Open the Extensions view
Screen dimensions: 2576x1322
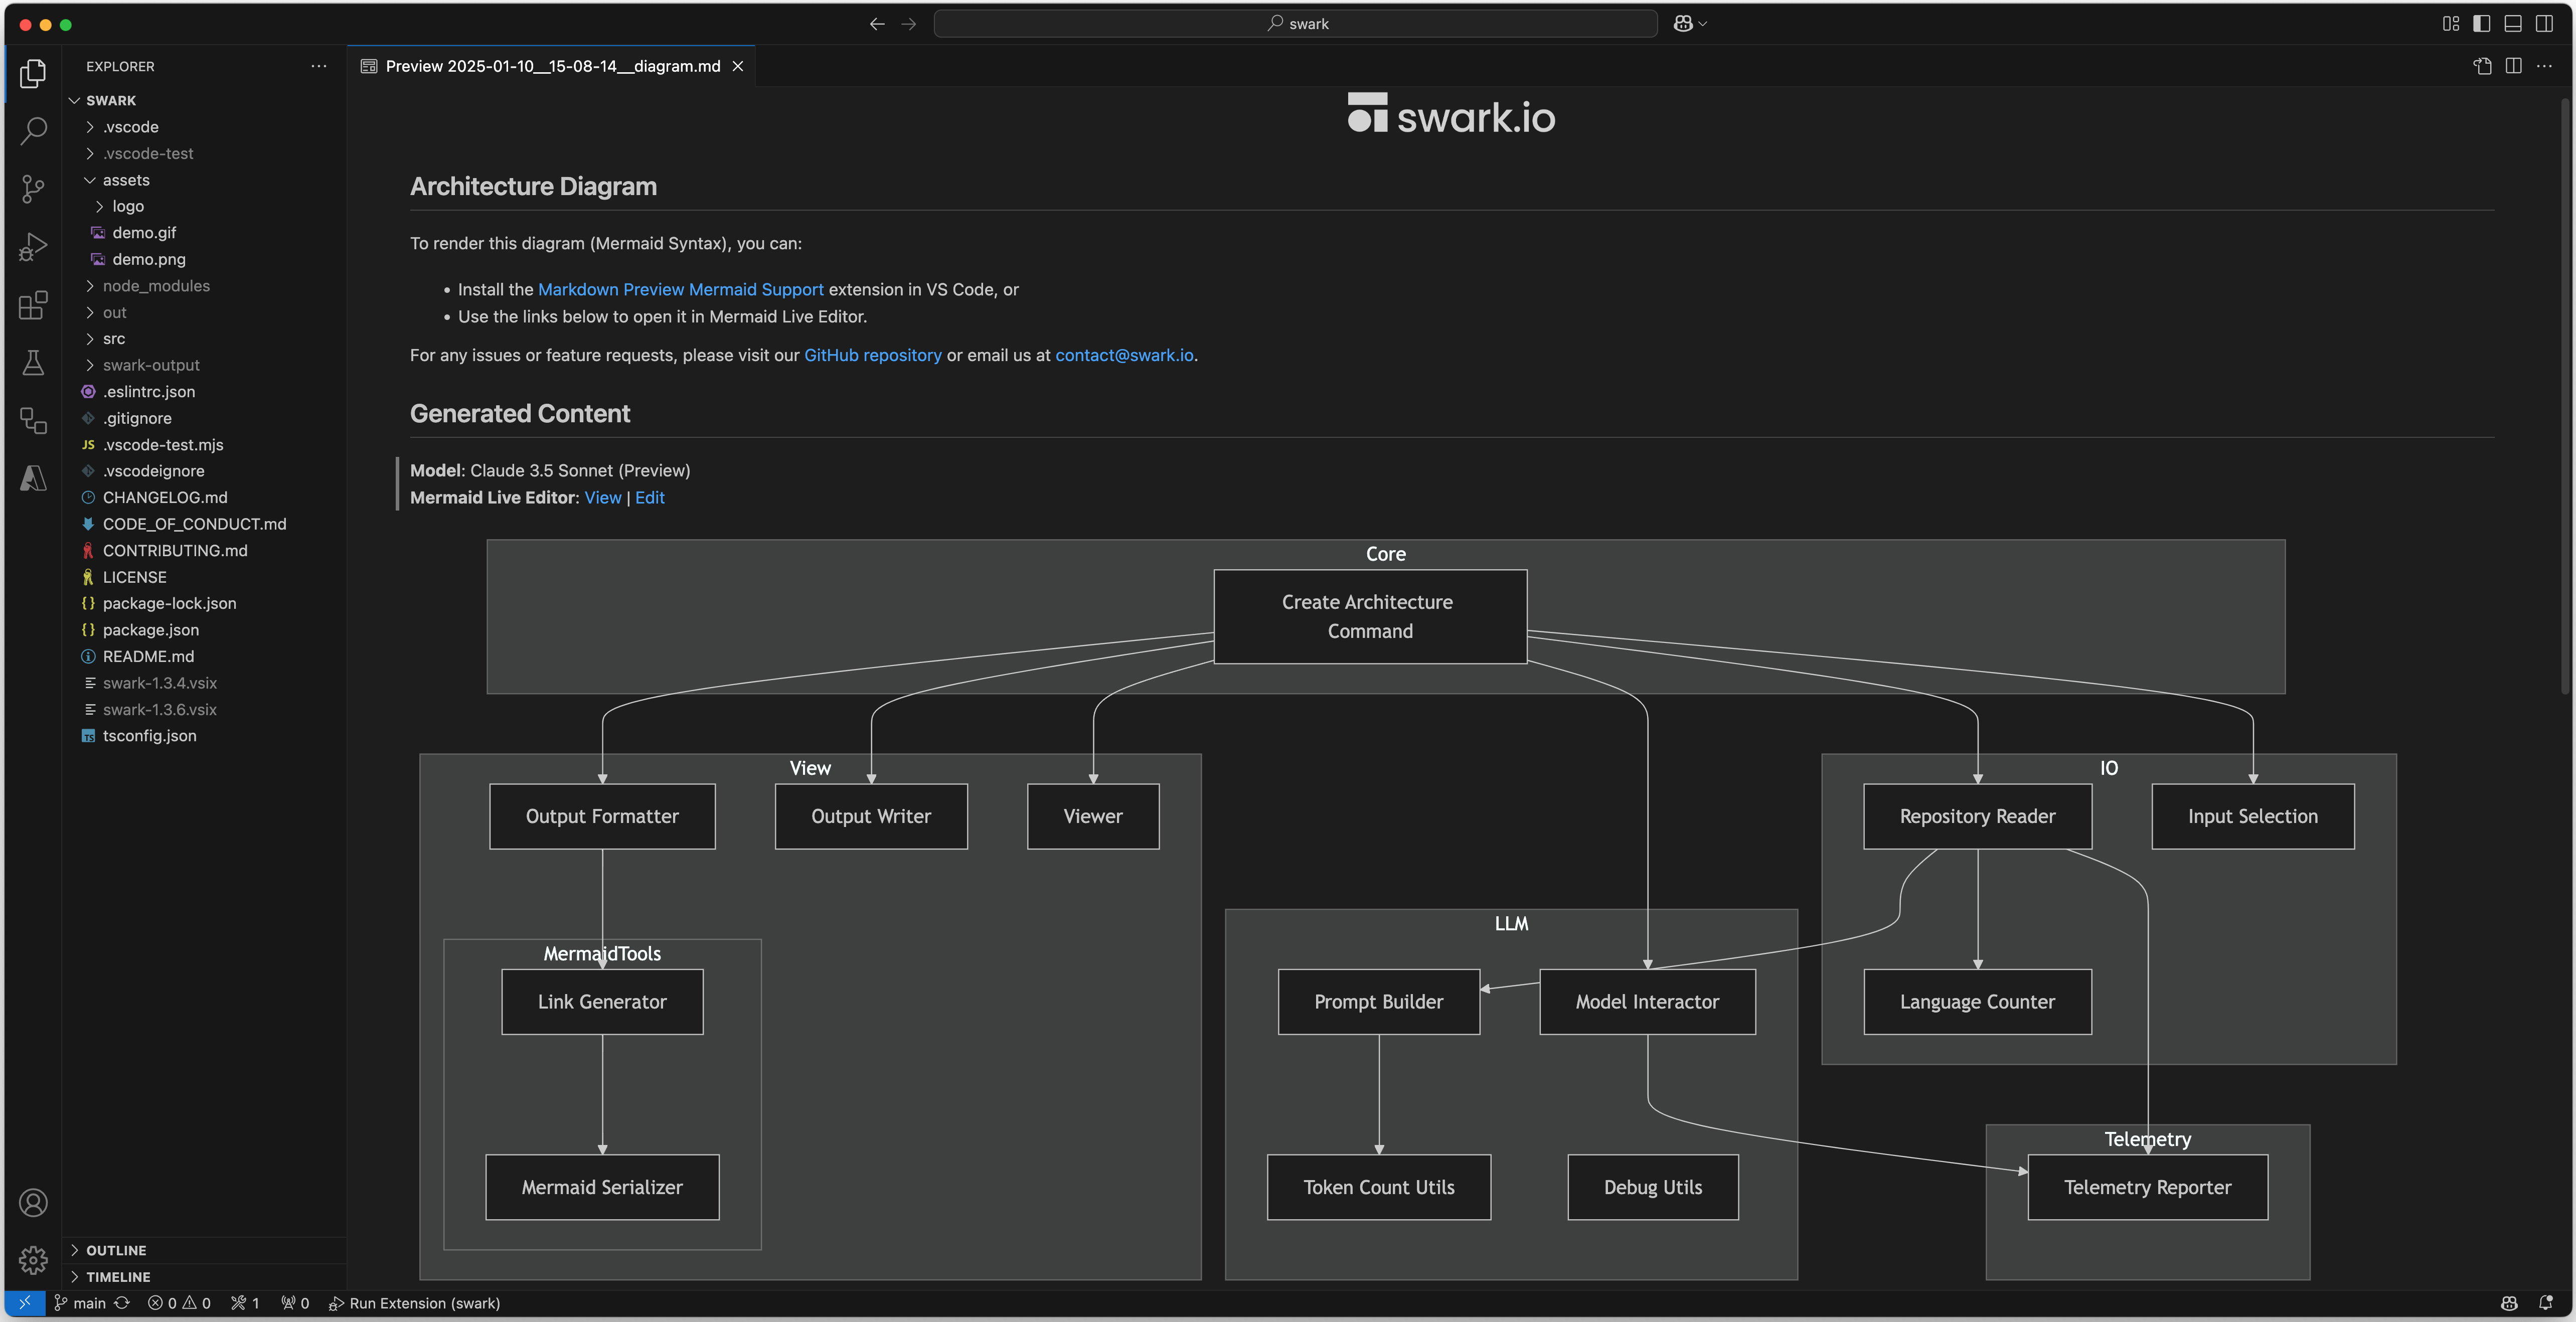tap(33, 304)
